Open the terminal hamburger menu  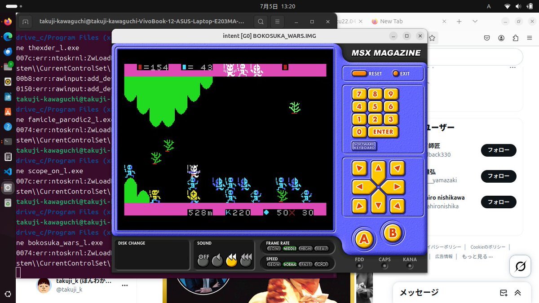277,21
